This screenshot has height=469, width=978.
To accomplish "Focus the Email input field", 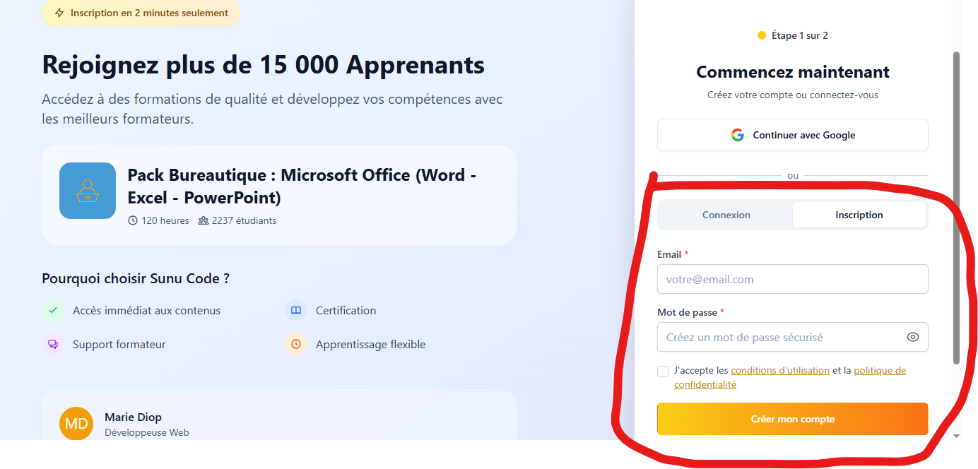I will click(793, 279).
